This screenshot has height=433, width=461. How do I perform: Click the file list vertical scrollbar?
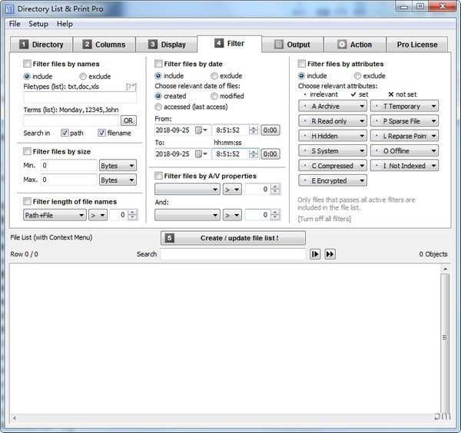pyautogui.click(x=445, y=338)
